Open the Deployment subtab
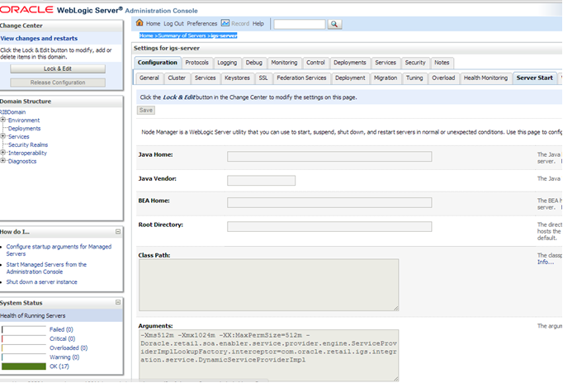The image size is (563, 383). (350, 78)
